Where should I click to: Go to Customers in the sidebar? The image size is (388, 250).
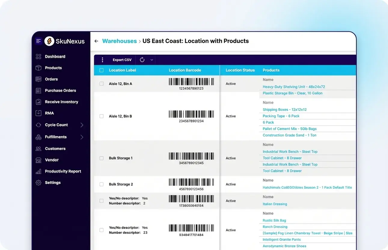(x=55, y=149)
